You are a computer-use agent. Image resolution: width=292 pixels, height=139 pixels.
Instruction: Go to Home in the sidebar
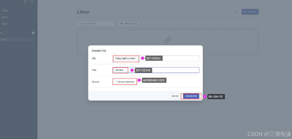click(x=5, y=10)
